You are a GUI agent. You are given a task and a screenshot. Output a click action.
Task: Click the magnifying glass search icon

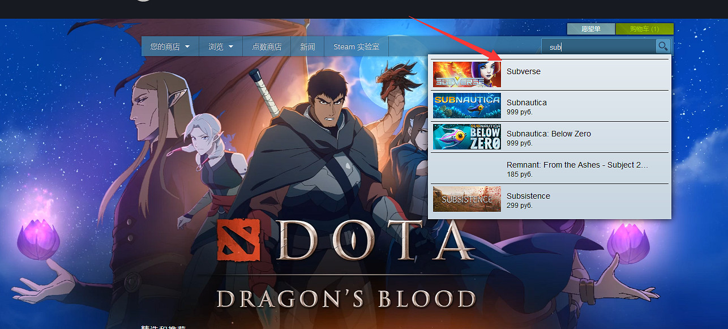[663, 46]
